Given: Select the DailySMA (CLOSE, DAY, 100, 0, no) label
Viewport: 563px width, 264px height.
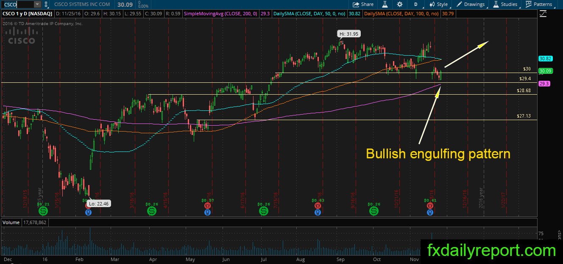Looking at the screenshot, I should (x=402, y=14).
